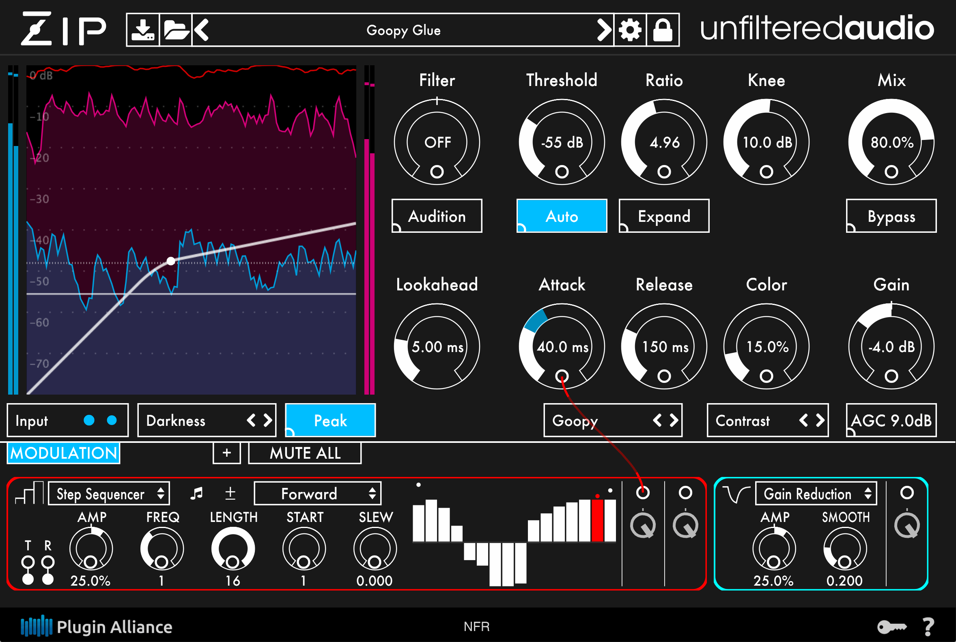Open the plugin settings gear
Screen dimensions: 956x642
[631, 30]
